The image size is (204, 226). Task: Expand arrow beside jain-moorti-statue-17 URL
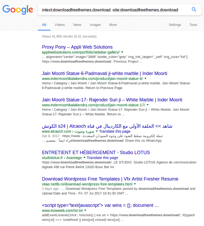(x=148, y=105)
